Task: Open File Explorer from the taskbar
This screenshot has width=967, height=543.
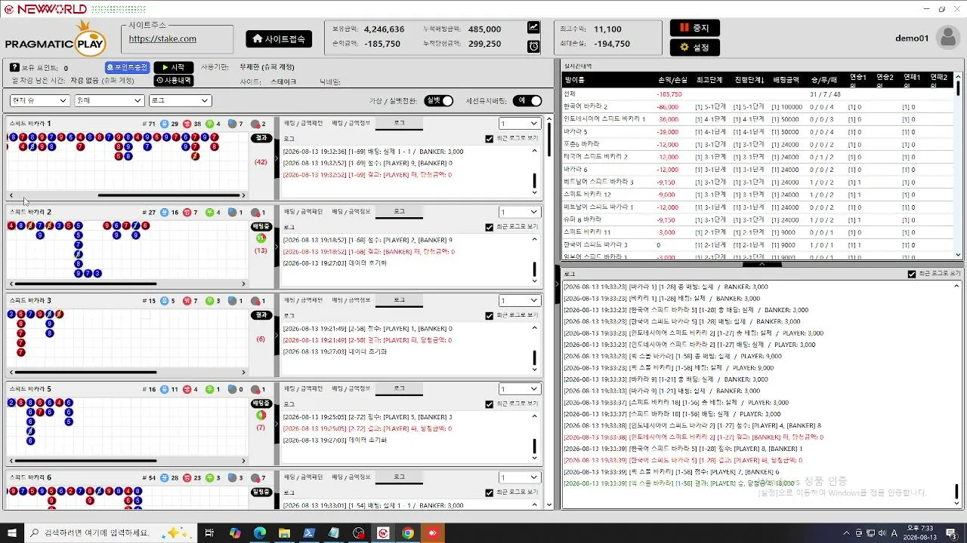Action: (284, 533)
